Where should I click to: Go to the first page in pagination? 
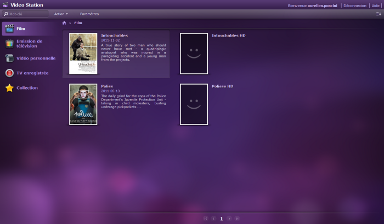[206, 219]
